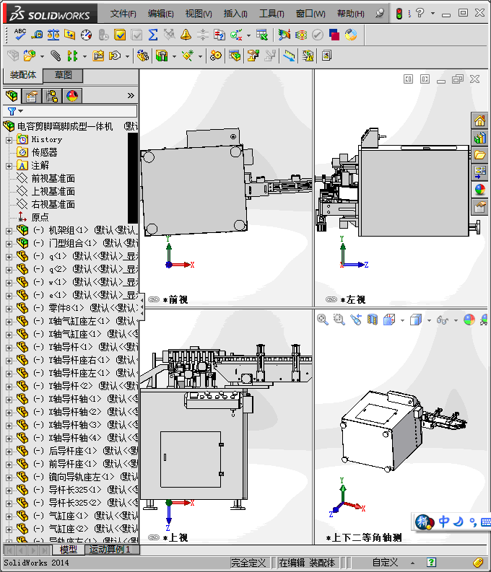This screenshot has height=572, width=491.
Task: Open the PropertyManager tab icon
Action: (32, 96)
